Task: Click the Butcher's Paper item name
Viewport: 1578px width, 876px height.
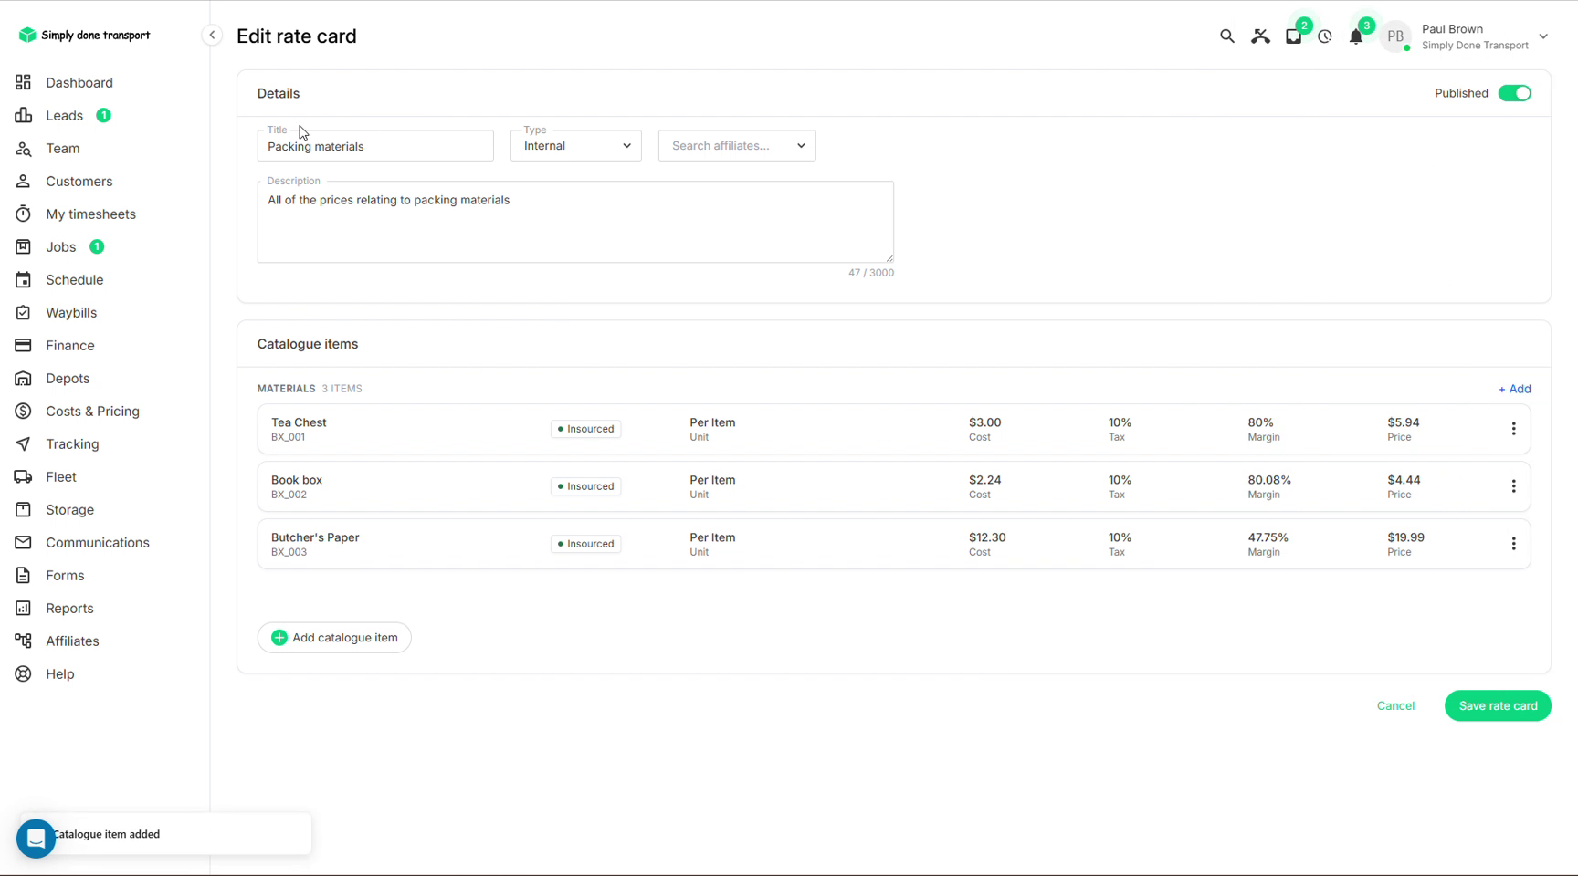Action: [315, 537]
